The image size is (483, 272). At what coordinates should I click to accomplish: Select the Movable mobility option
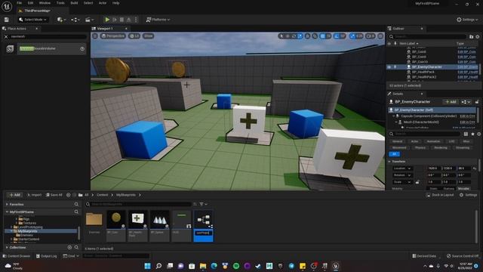click(463, 188)
